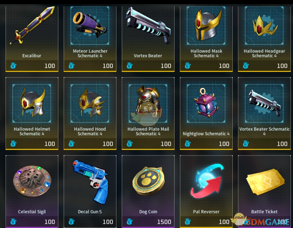Screen dimensions: 293x228
Task: Select the Pal Reverser arrows icon
Action: tap(207, 181)
